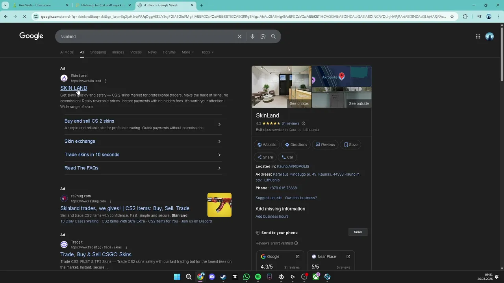Get Directions to SkinLand
The image size is (504, 283).
(296, 145)
